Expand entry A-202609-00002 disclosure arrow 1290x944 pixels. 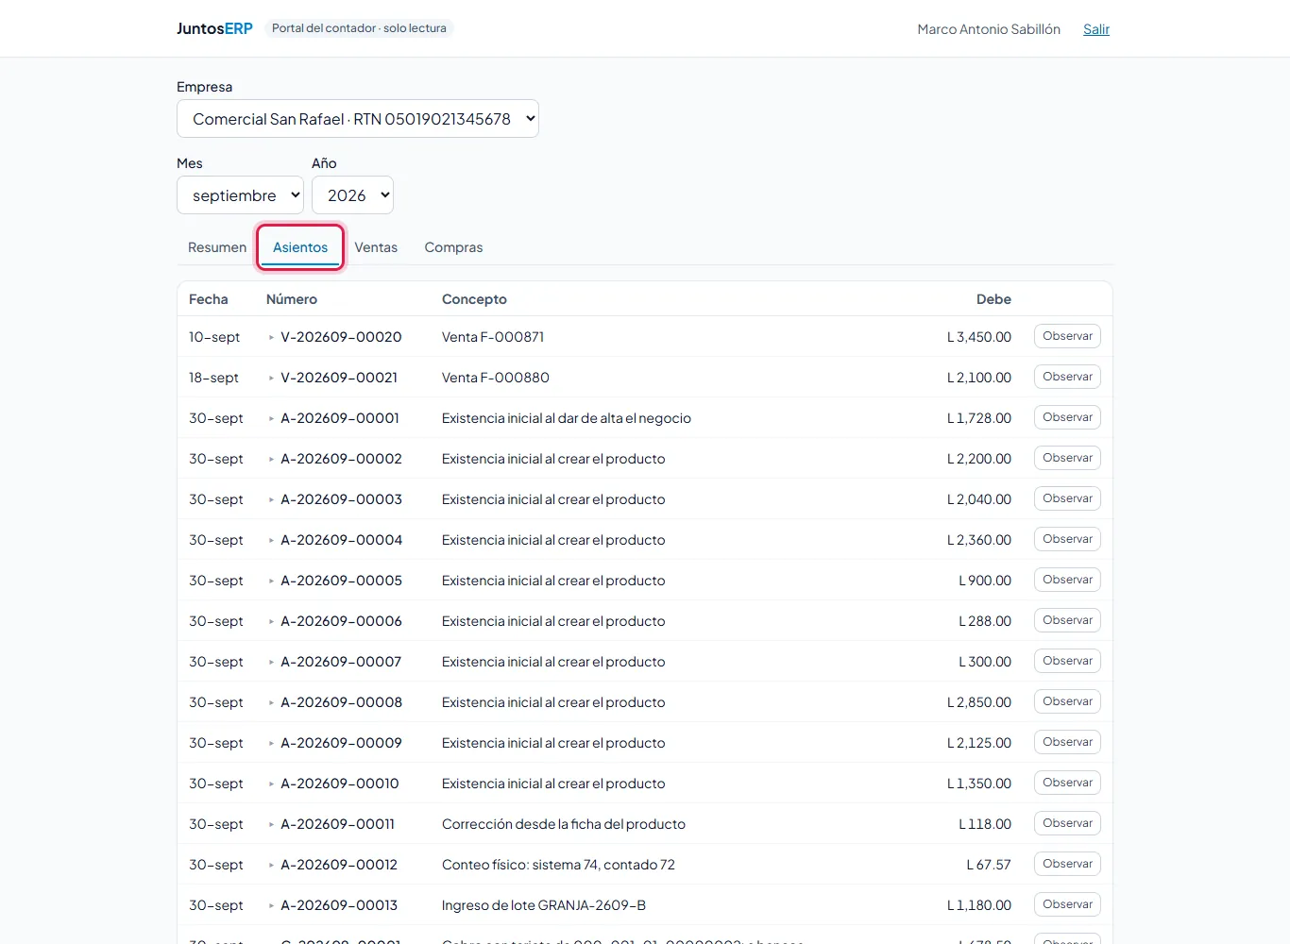[x=271, y=459]
